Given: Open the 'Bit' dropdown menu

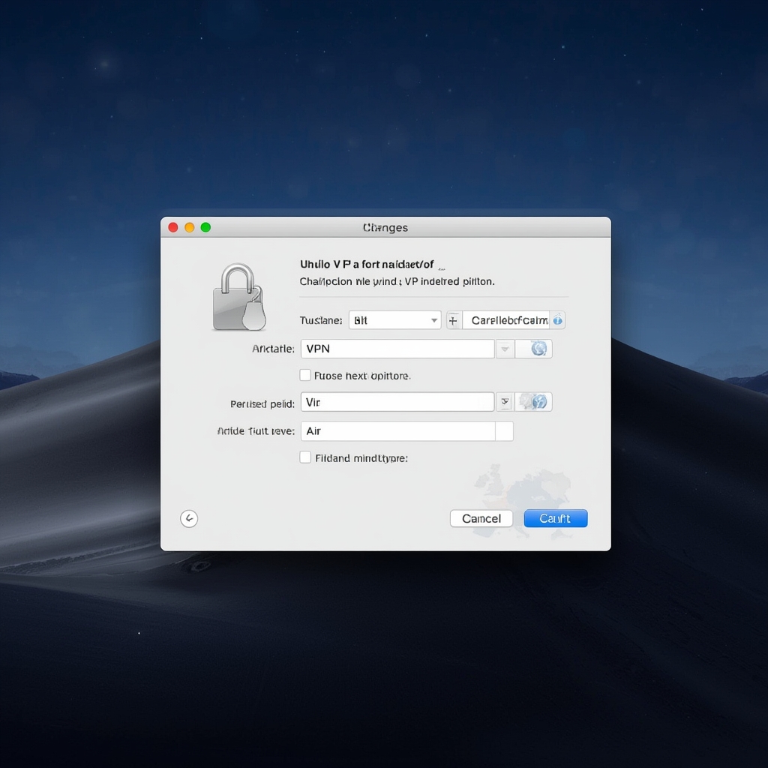Looking at the screenshot, I should coord(394,319).
